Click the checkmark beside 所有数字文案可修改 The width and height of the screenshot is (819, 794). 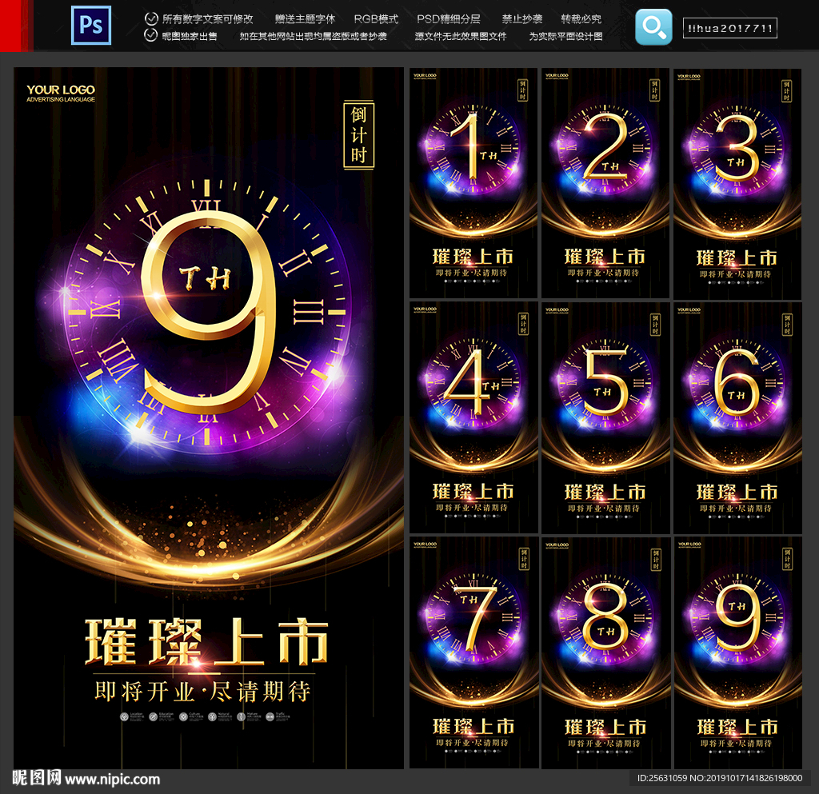(x=151, y=19)
